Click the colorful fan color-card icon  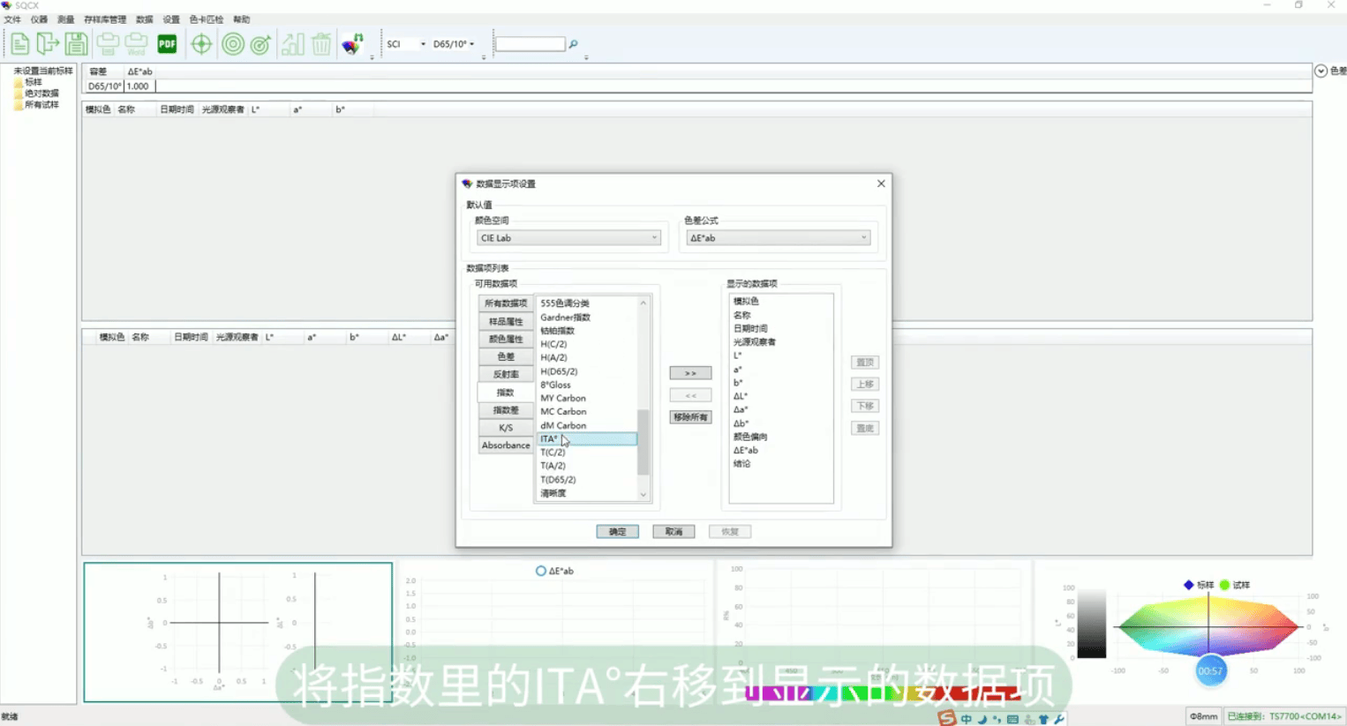[352, 43]
